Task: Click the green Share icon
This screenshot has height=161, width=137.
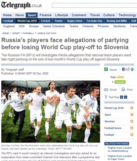Action: pos(106,69)
